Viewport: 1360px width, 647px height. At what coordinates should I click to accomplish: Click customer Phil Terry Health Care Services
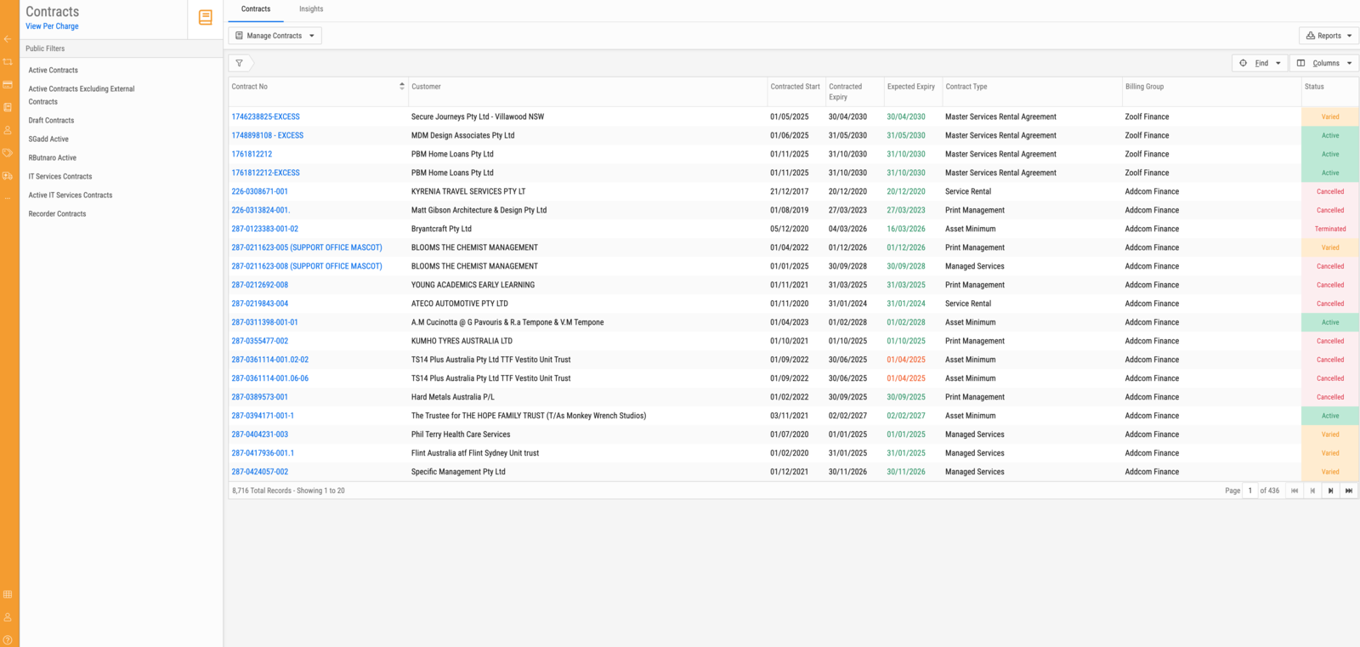coord(461,434)
